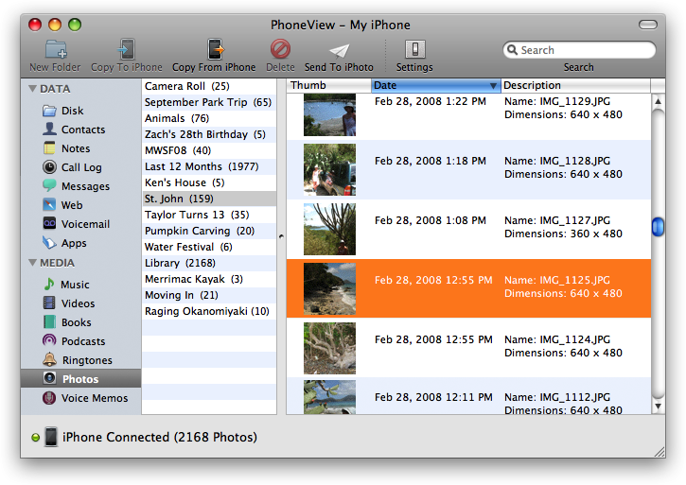Click the New Folder toolbar icon
The height and width of the screenshot is (485, 686).
pyautogui.click(x=56, y=49)
